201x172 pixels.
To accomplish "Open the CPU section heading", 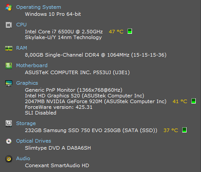I will (21, 25).
